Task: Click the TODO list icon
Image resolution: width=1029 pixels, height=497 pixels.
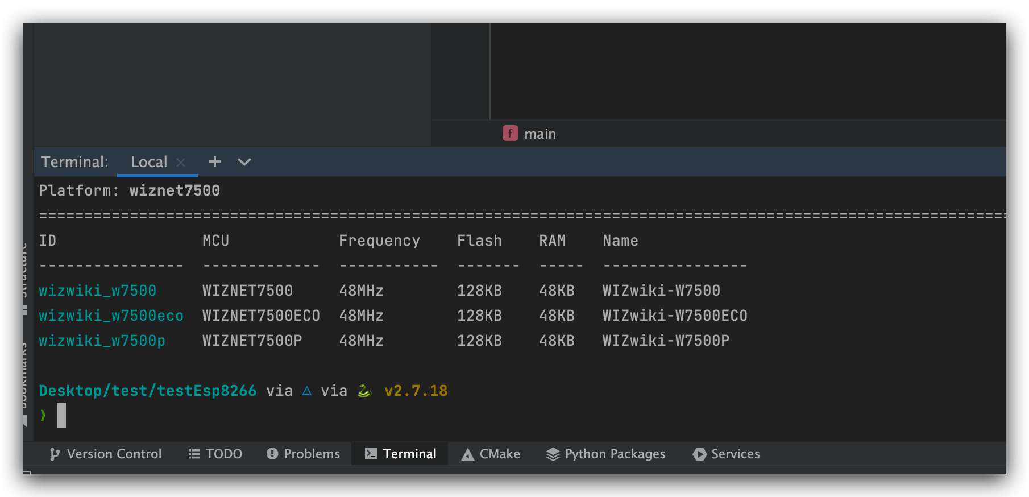Action: pos(194,454)
